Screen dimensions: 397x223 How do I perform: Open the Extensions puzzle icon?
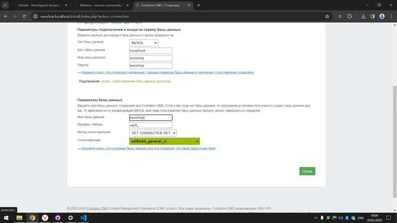pyautogui.click(x=350, y=17)
